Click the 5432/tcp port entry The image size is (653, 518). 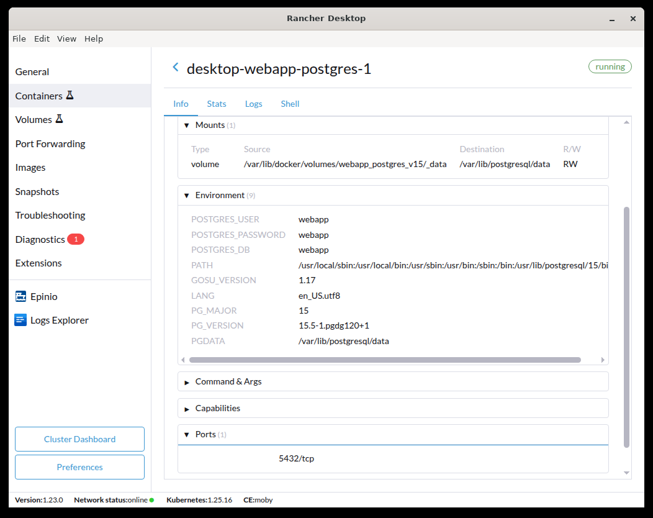(x=296, y=458)
